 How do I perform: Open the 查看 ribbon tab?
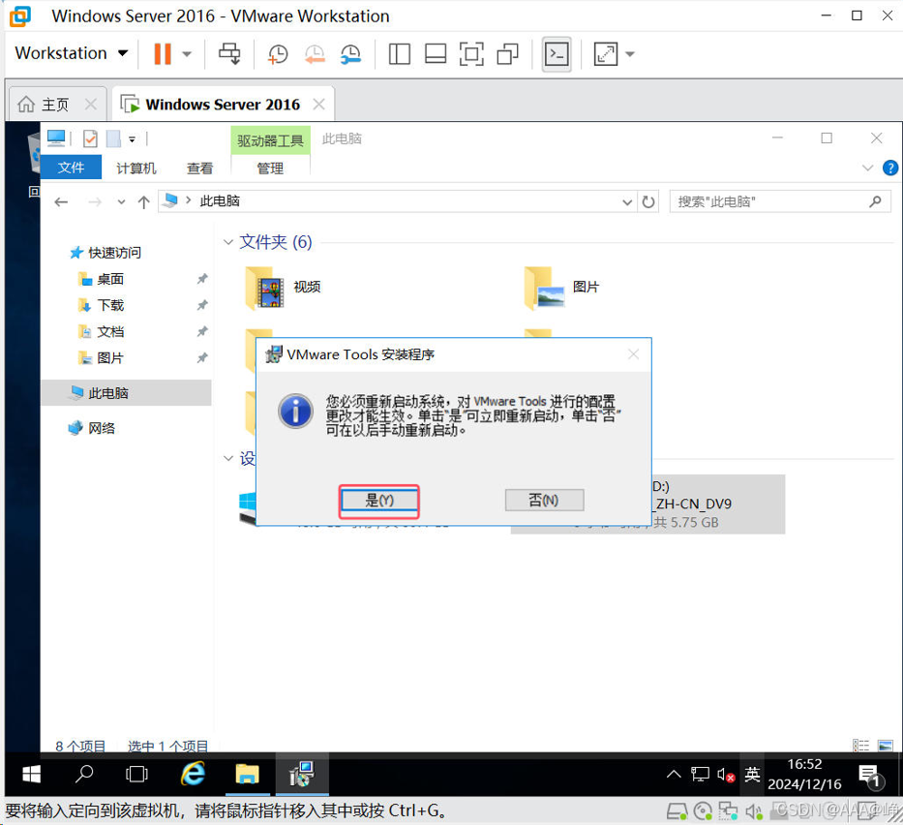pos(199,168)
